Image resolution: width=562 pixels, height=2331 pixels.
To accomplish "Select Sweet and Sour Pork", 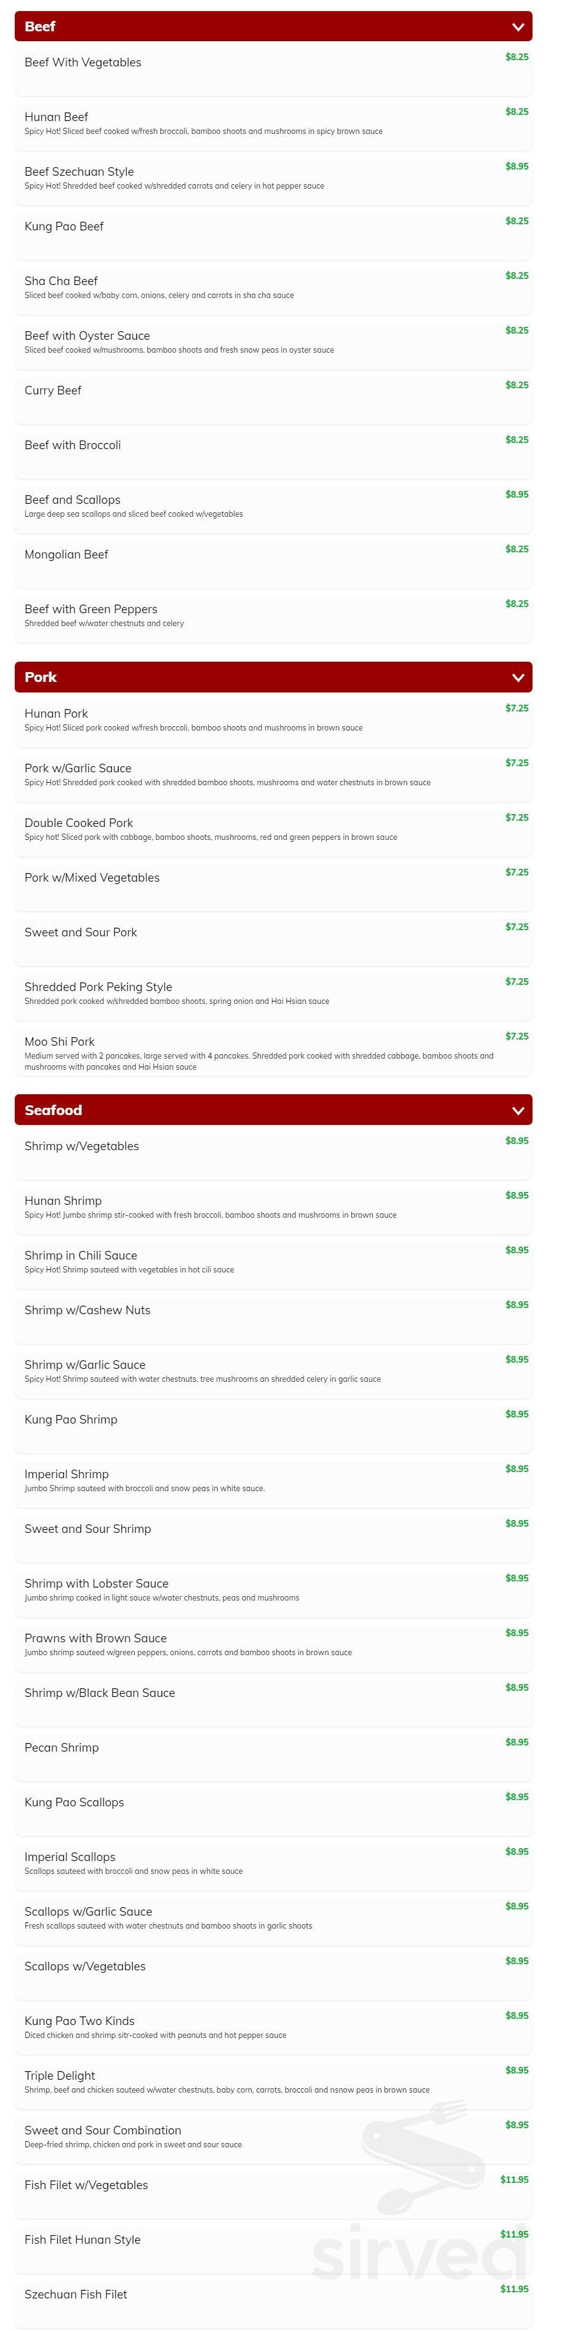I will pyautogui.click(x=80, y=932).
